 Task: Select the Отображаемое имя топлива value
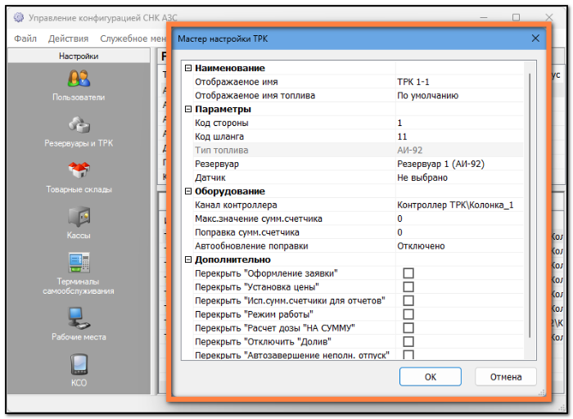[459, 96]
